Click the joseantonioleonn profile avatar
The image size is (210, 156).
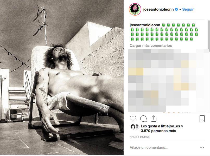[135, 9]
